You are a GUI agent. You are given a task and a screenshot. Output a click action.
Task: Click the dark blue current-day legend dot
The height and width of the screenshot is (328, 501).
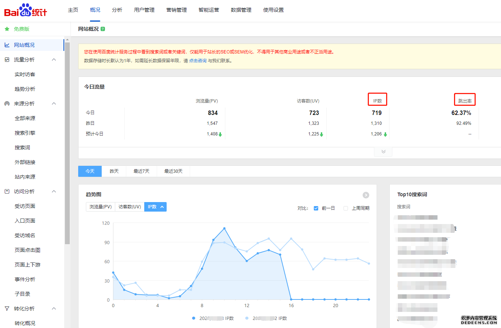click(x=193, y=318)
